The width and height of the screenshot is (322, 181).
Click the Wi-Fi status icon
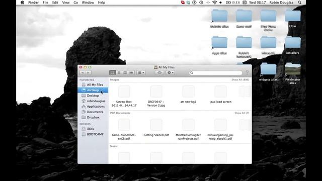pyautogui.click(x=214, y=3)
